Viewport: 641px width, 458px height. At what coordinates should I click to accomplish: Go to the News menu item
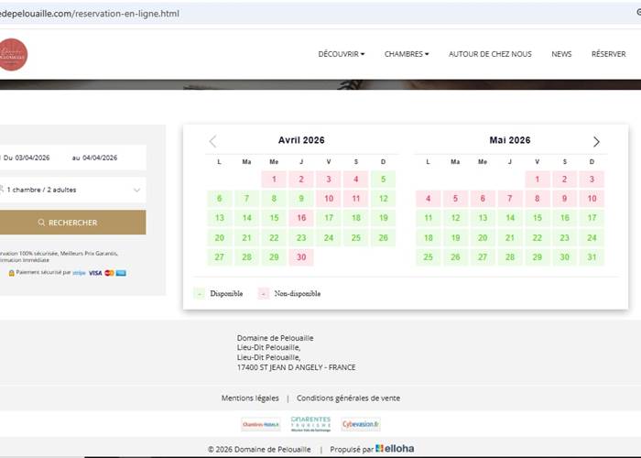[x=561, y=54]
